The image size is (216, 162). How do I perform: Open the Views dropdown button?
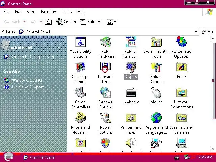(111, 22)
